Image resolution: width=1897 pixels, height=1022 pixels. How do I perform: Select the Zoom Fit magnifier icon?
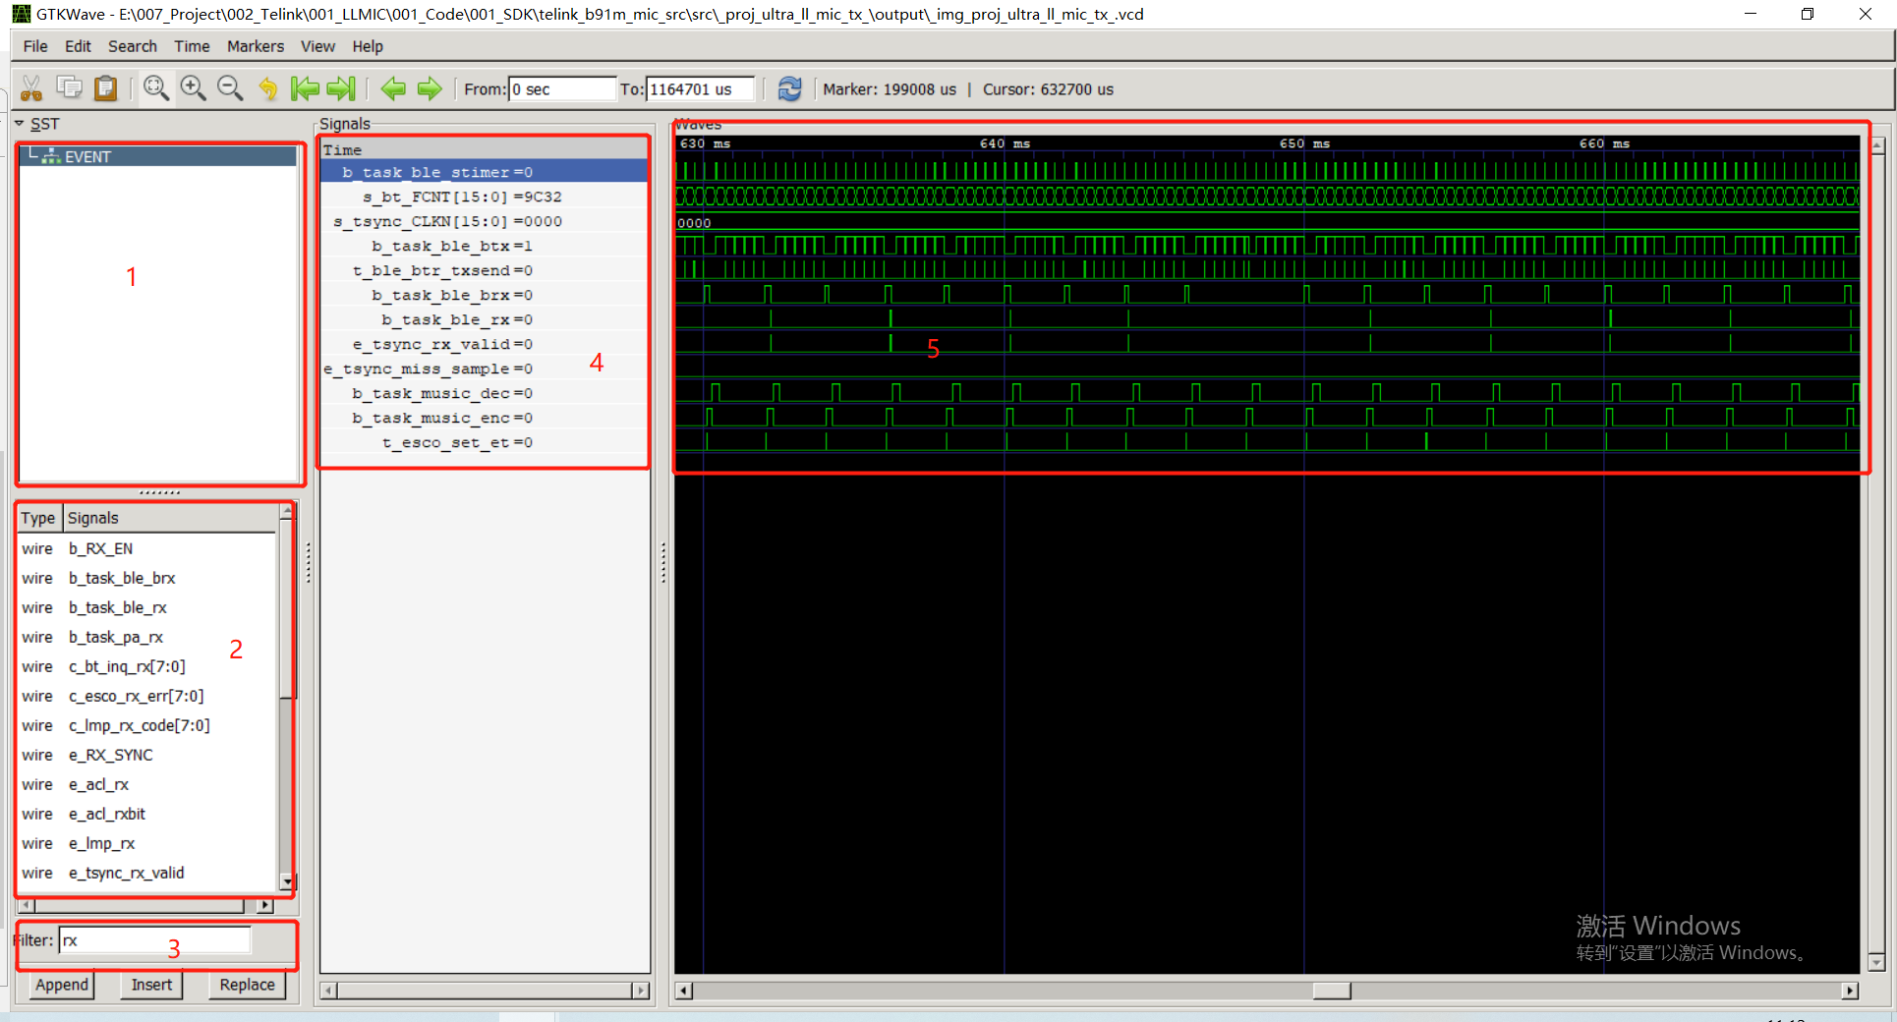pos(155,87)
